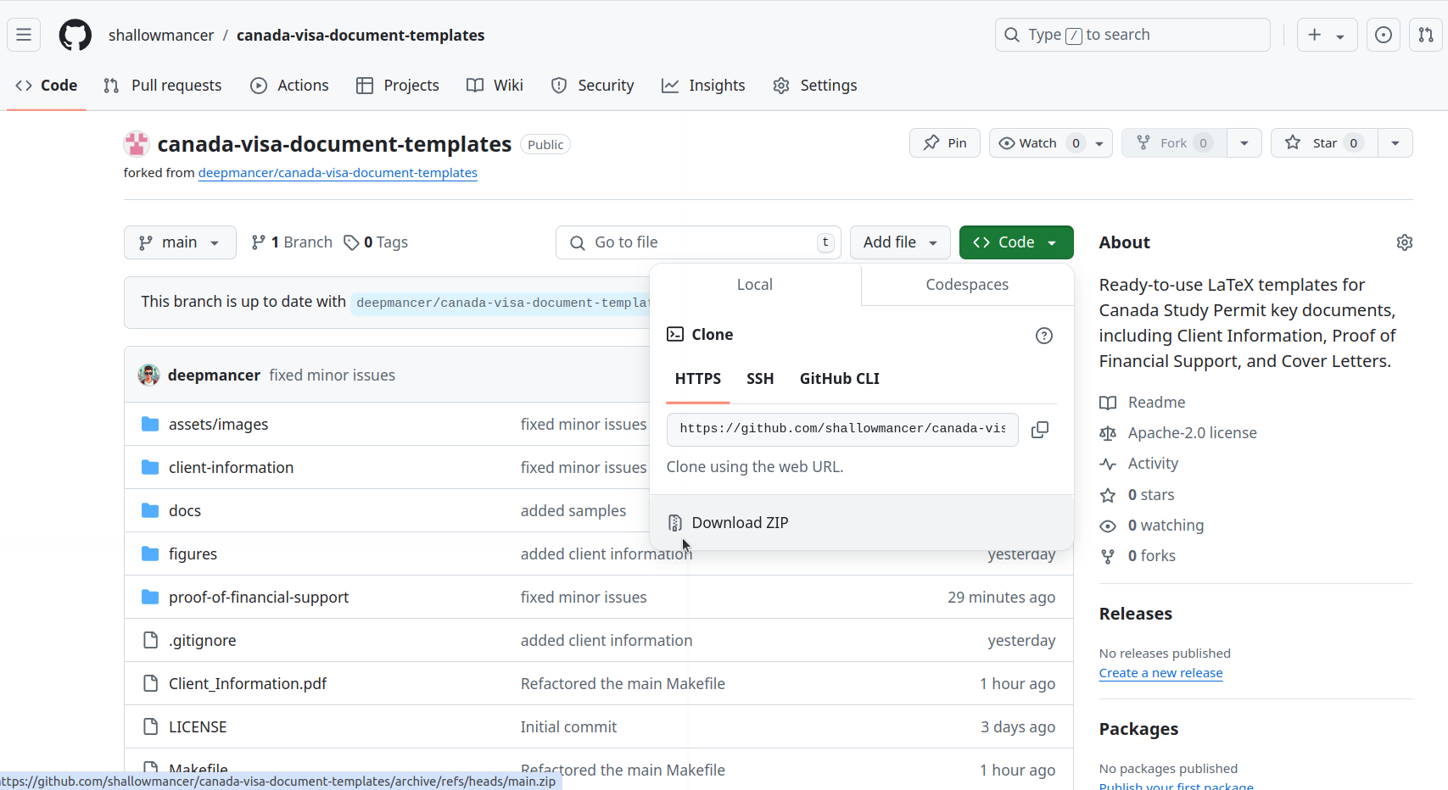1448x790 pixels.
Task: Click the assets/images folder icon
Action: 150,424
